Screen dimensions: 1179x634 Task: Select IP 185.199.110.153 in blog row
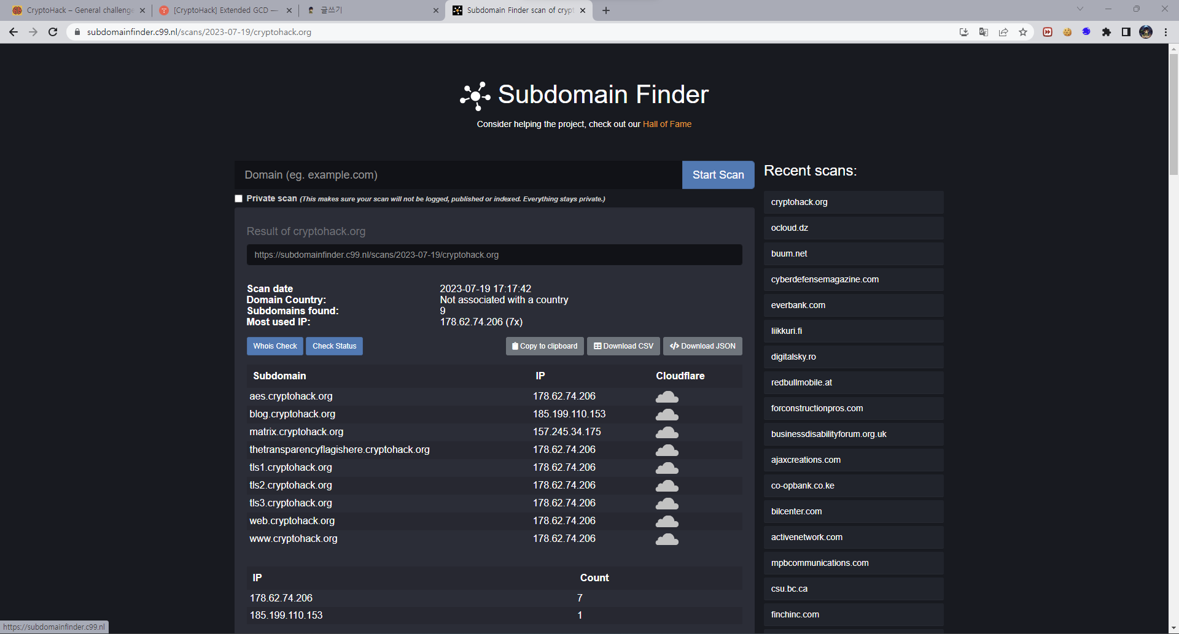(569, 414)
